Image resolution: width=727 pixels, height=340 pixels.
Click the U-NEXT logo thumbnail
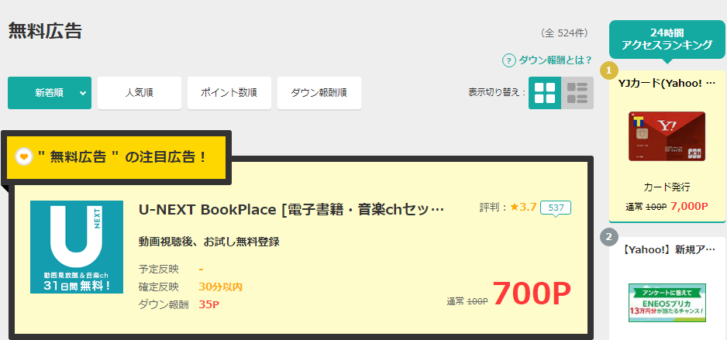(x=77, y=247)
